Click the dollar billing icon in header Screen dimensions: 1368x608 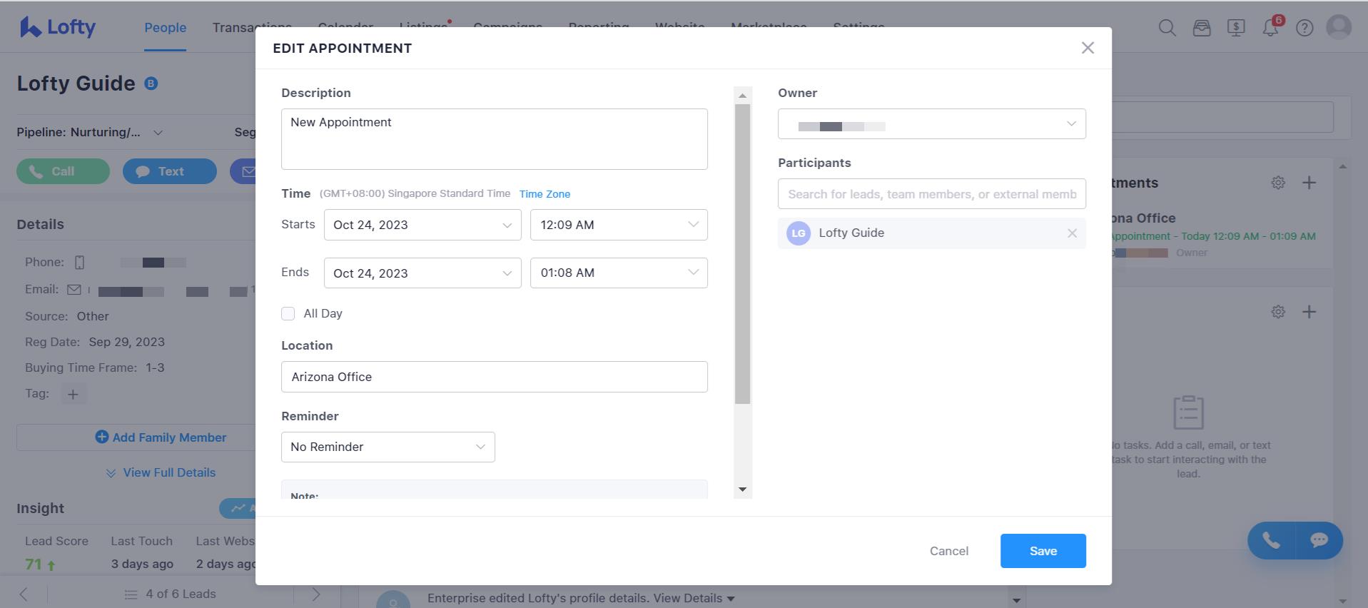tap(1236, 28)
